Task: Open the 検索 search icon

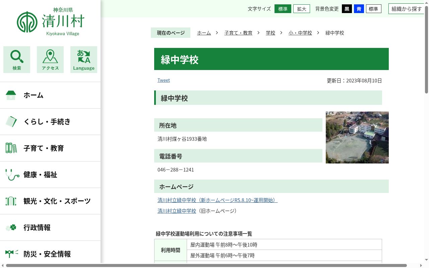Action: (17, 60)
